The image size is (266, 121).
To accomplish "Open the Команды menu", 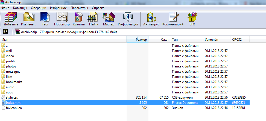I will [x=20, y=8].
